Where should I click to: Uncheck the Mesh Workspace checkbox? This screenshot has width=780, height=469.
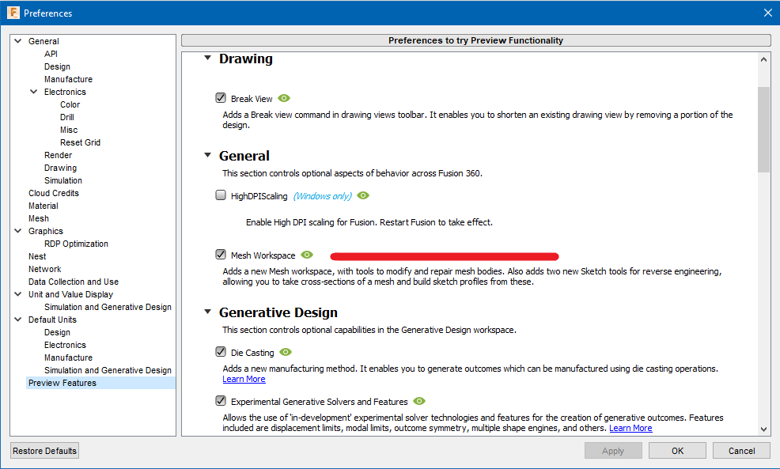tap(221, 255)
